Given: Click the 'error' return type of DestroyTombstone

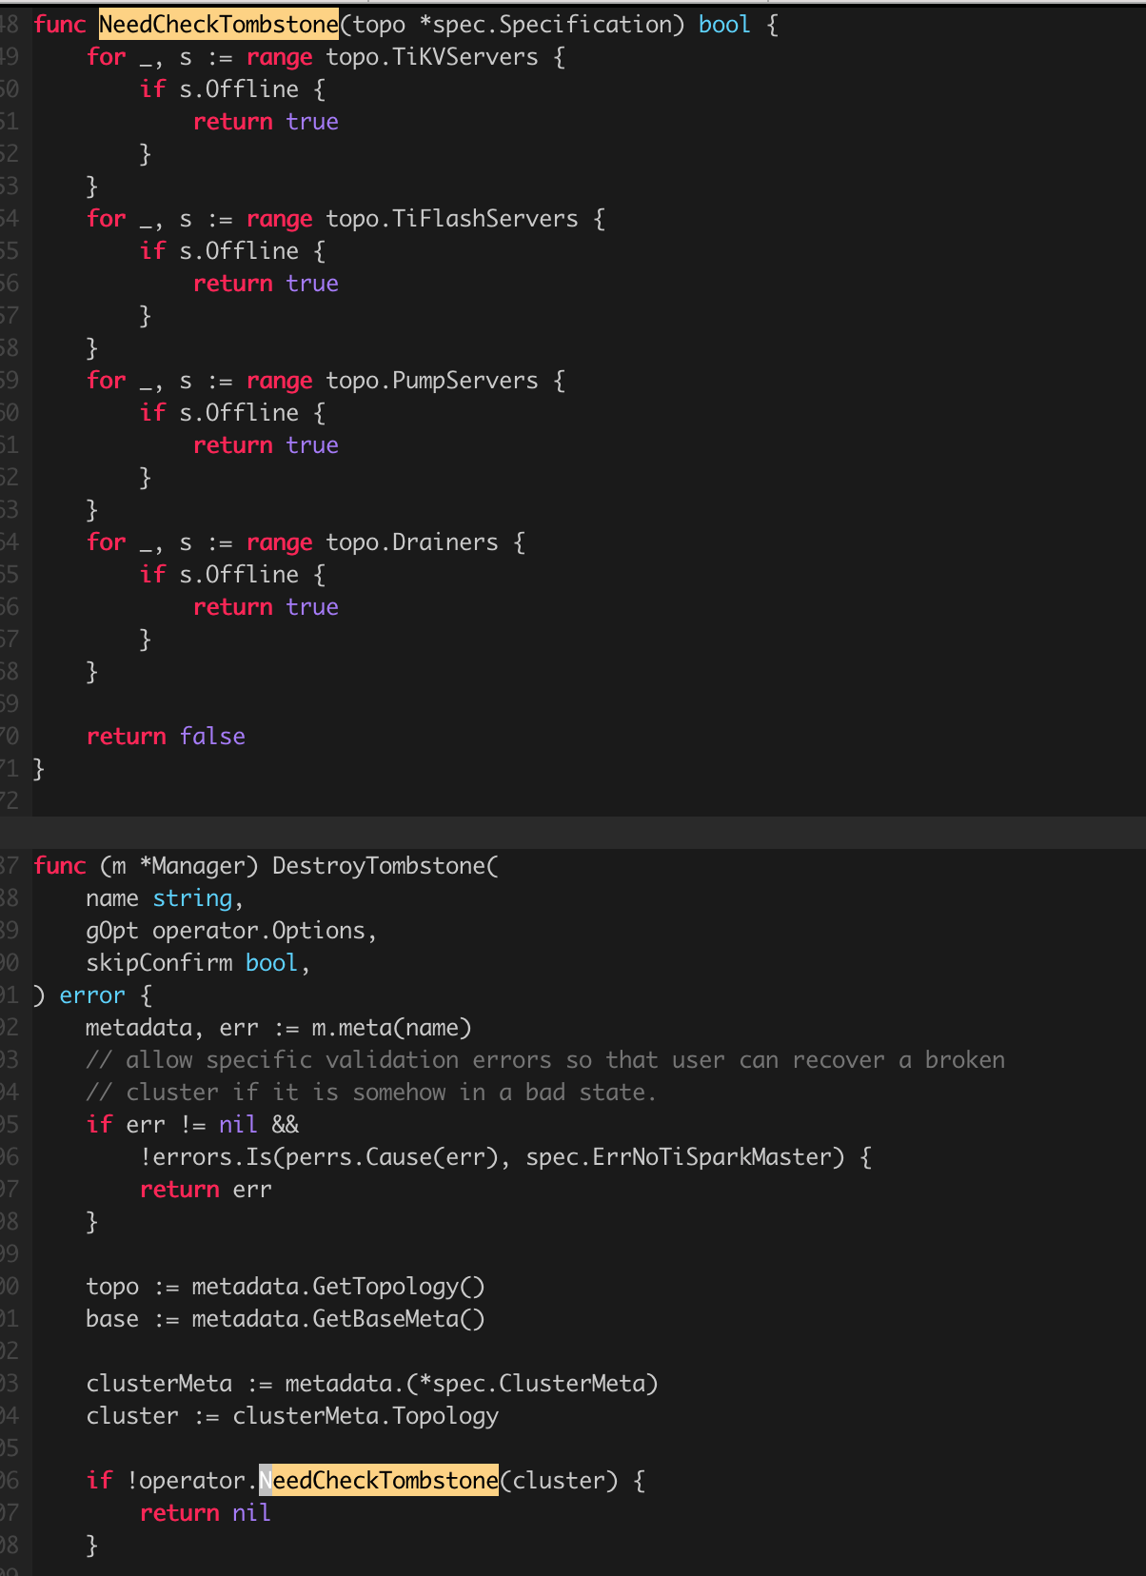Looking at the screenshot, I should (x=92, y=995).
